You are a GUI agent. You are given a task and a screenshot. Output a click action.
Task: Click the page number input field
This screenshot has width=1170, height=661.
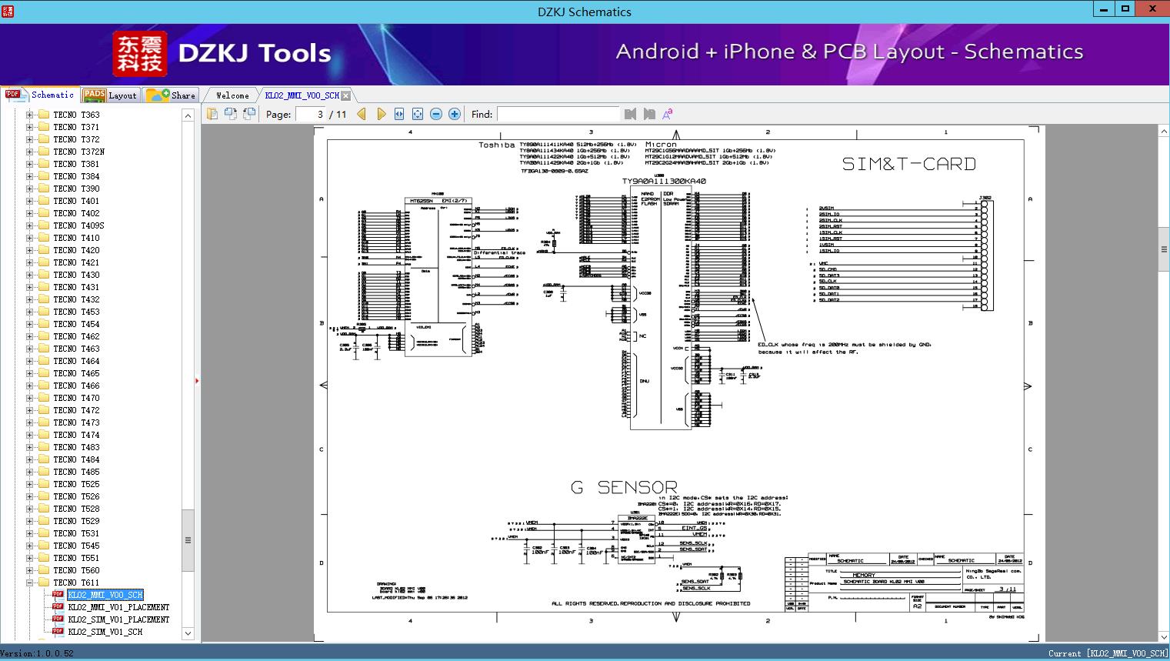tap(310, 114)
